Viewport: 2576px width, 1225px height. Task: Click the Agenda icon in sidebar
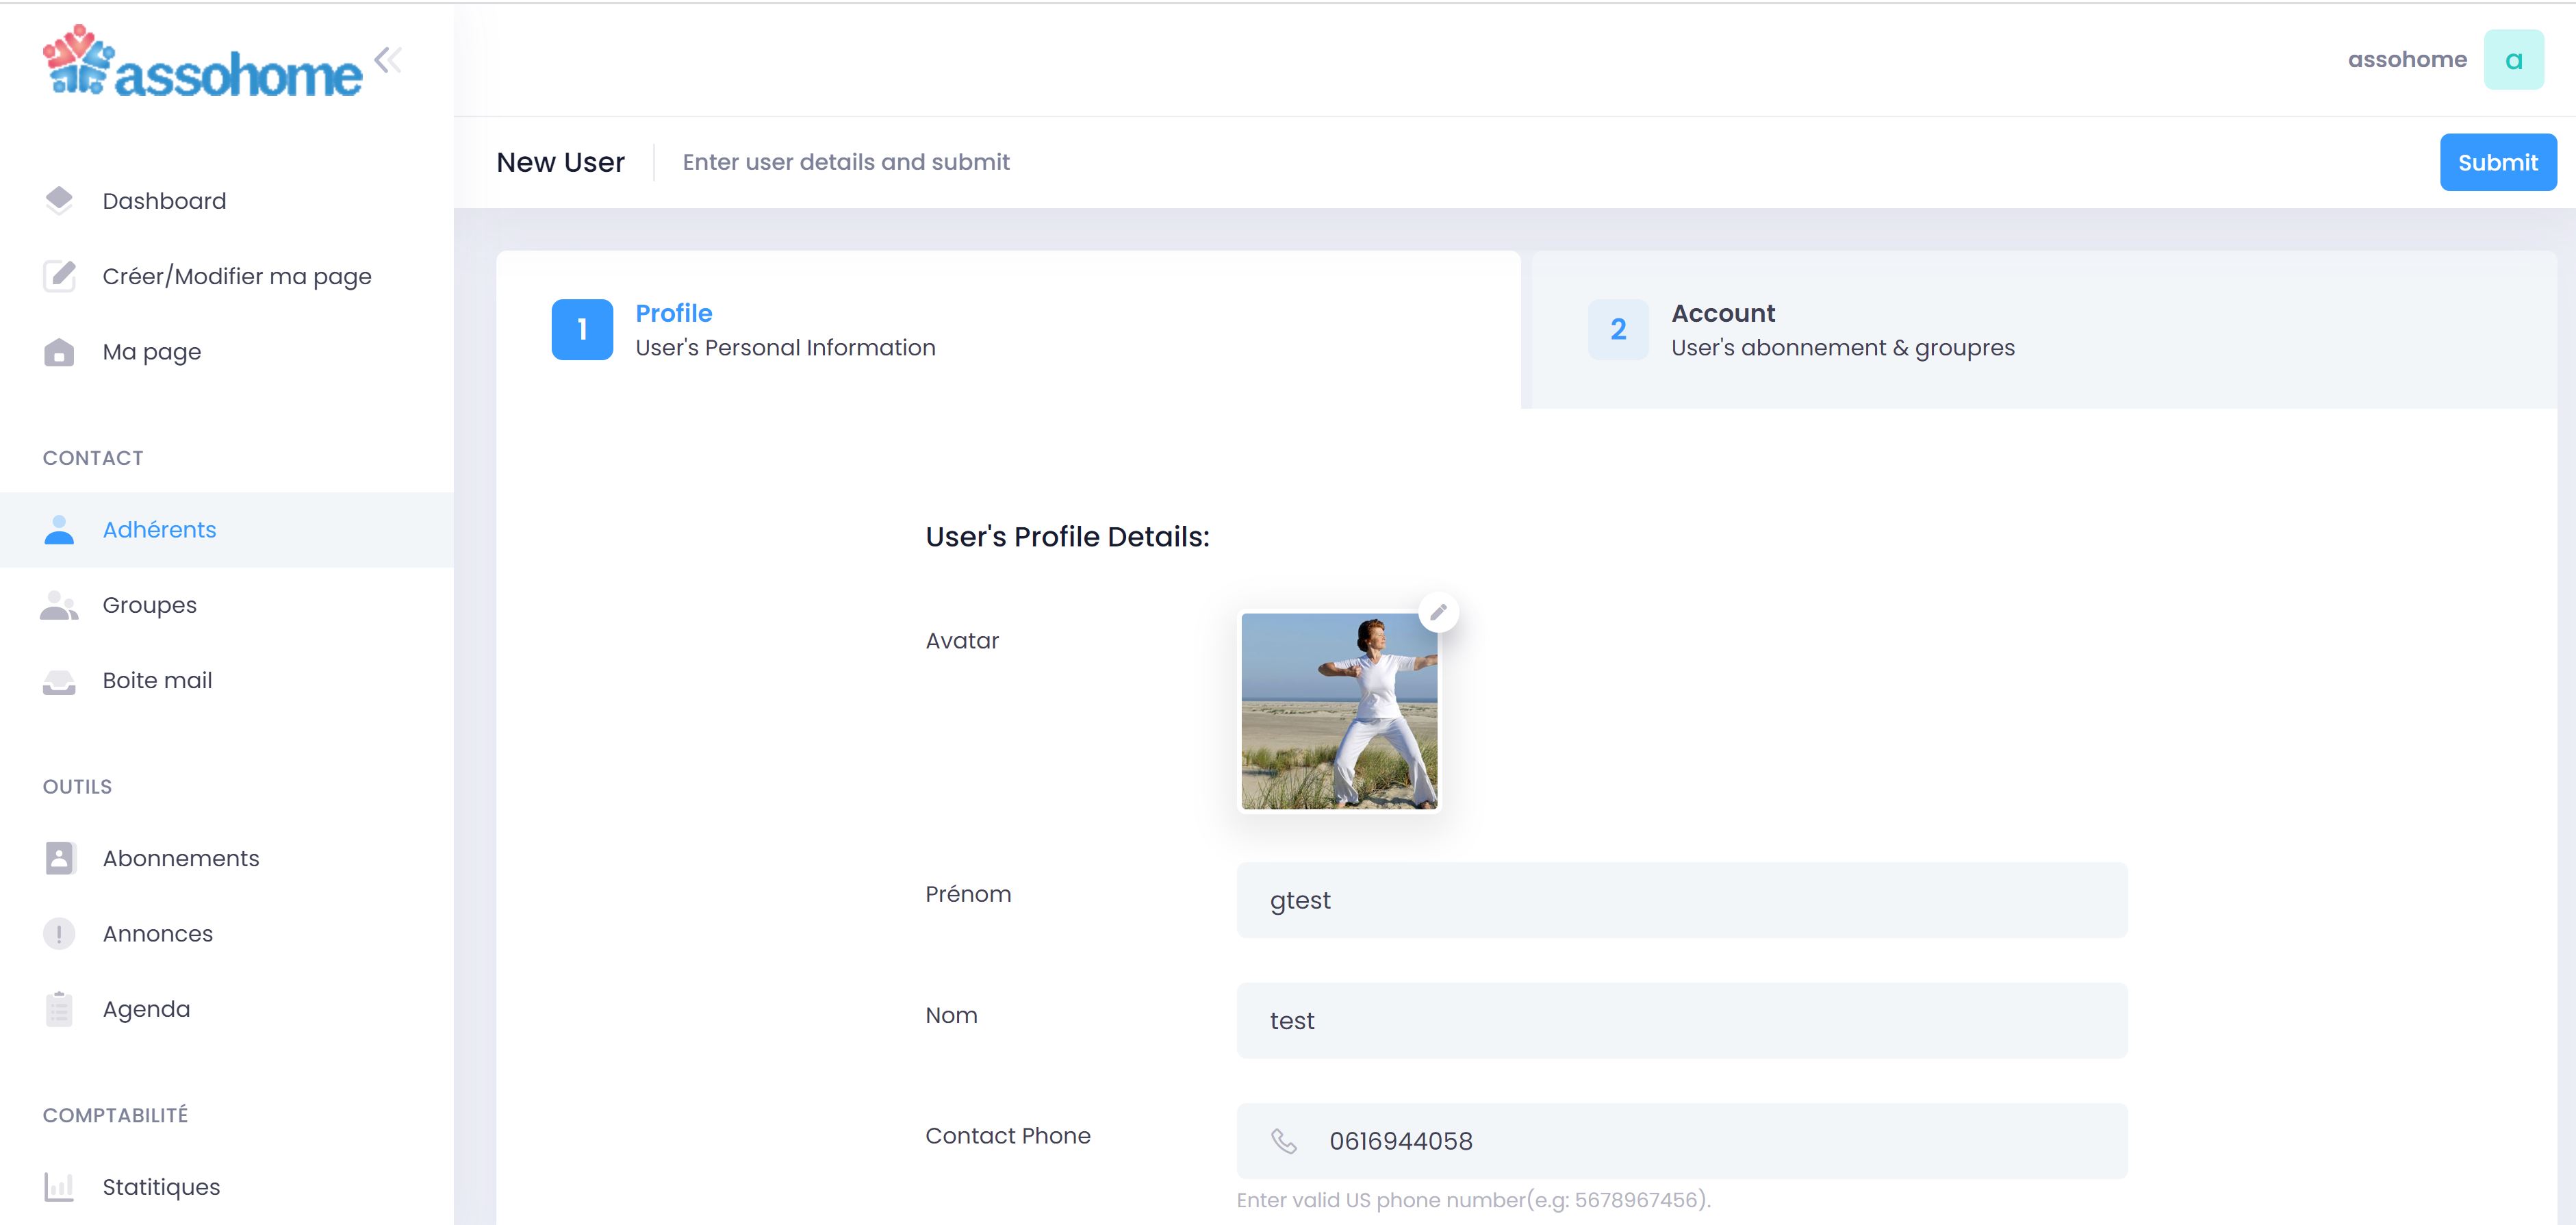59,1008
